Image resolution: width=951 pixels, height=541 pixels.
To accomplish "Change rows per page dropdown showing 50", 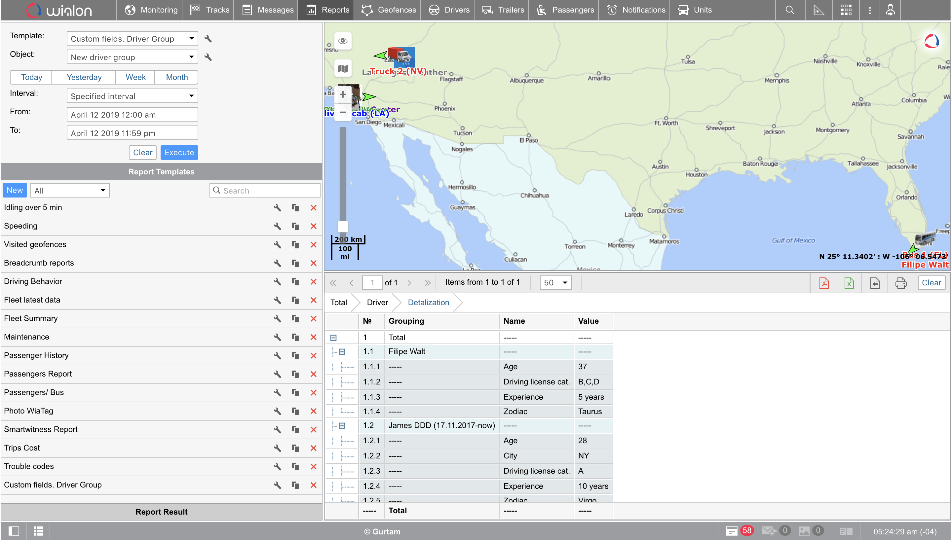I will pos(555,283).
